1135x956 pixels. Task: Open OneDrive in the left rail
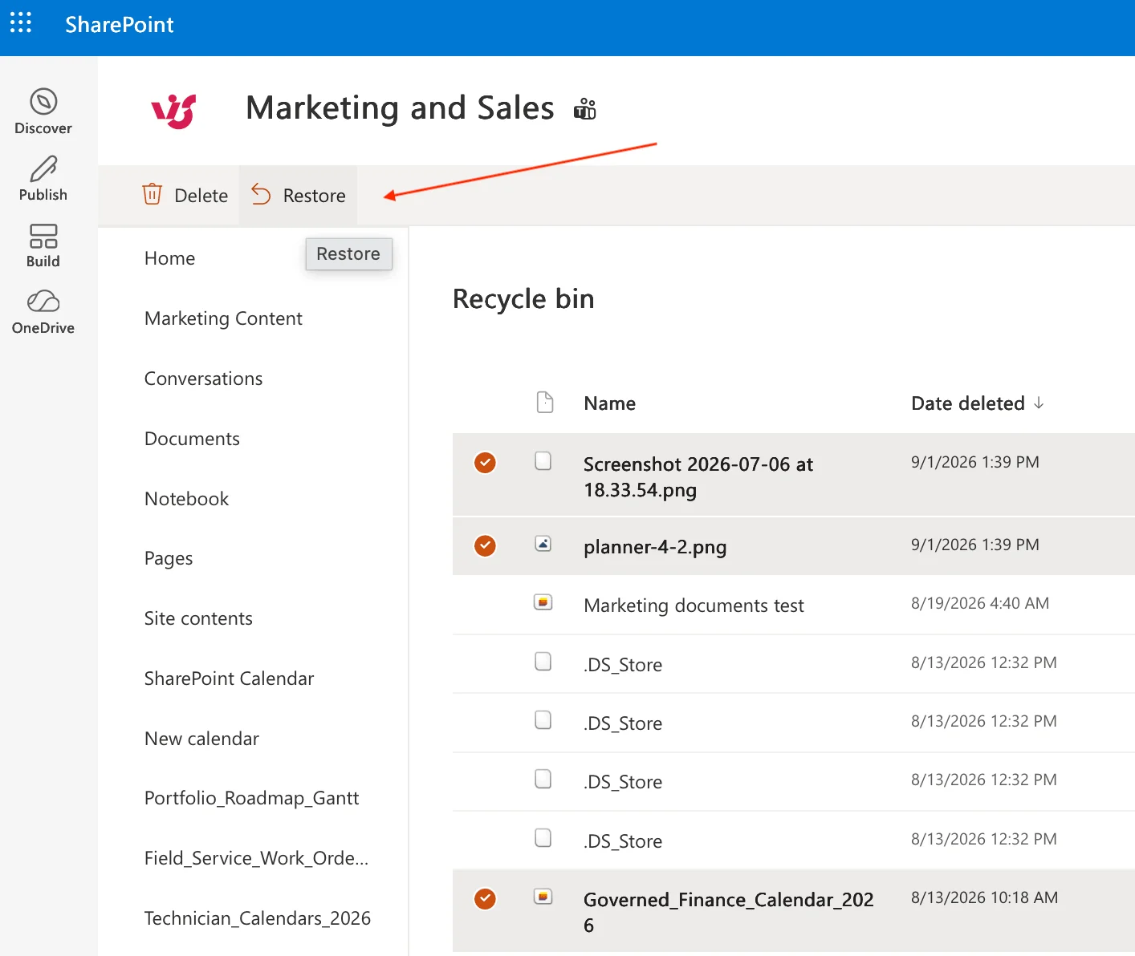point(43,312)
